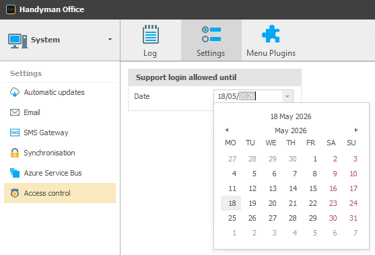Switch to the Menu Plugins tab label

coord(271,53)
